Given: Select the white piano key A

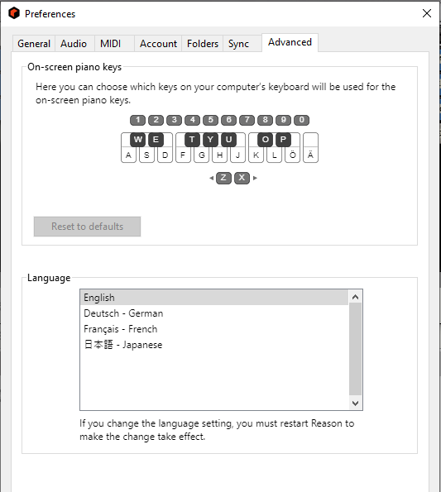Looking at the screenshot, I should [x=128, y=155].
